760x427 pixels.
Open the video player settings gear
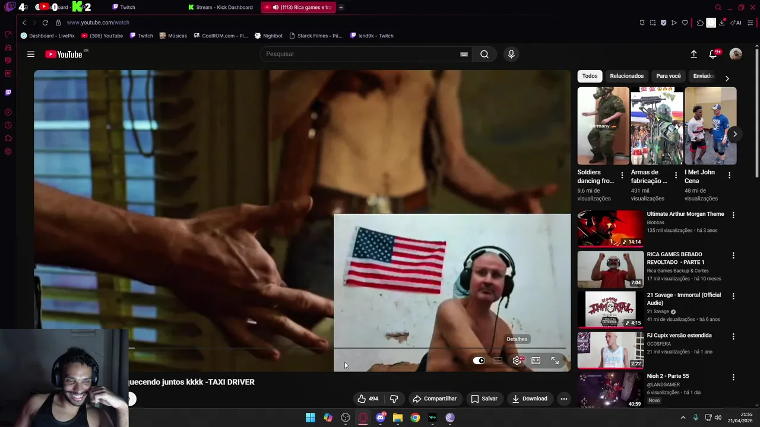tap(517, 361)
